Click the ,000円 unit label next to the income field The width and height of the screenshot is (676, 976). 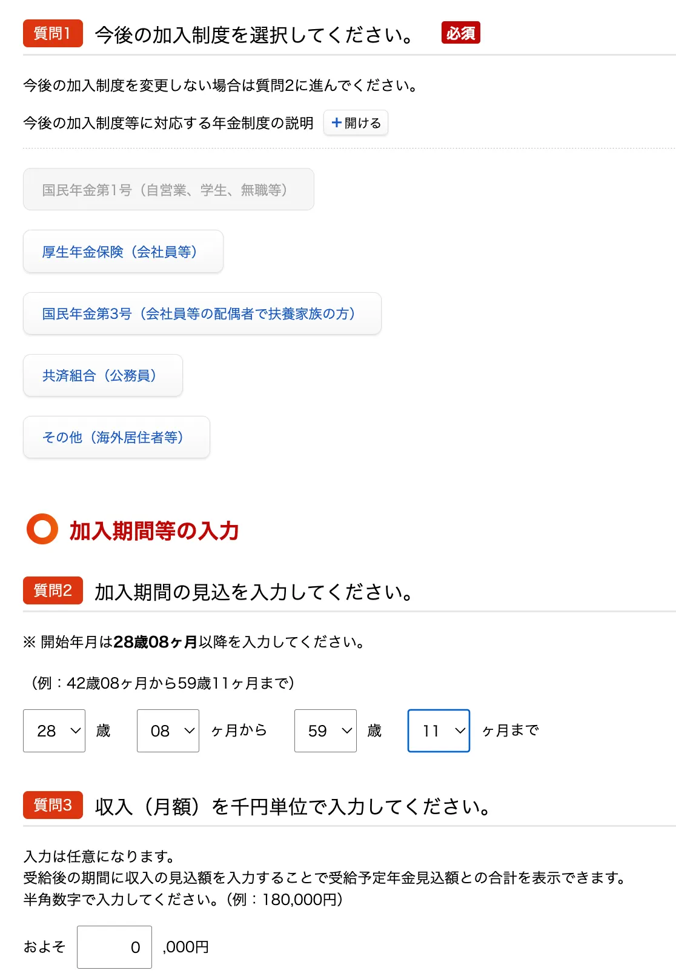pyautogui.click(x=186, y=947)
